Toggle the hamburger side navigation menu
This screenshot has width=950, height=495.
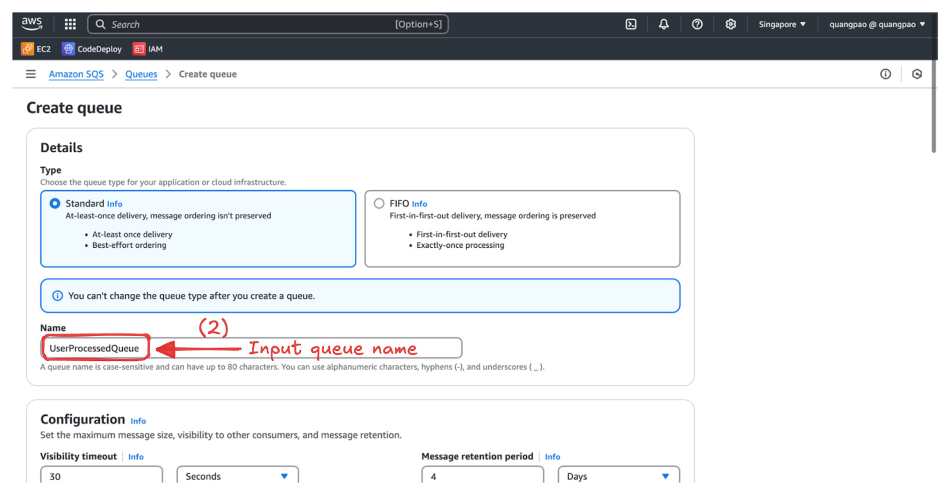click(x=31, y=74)
